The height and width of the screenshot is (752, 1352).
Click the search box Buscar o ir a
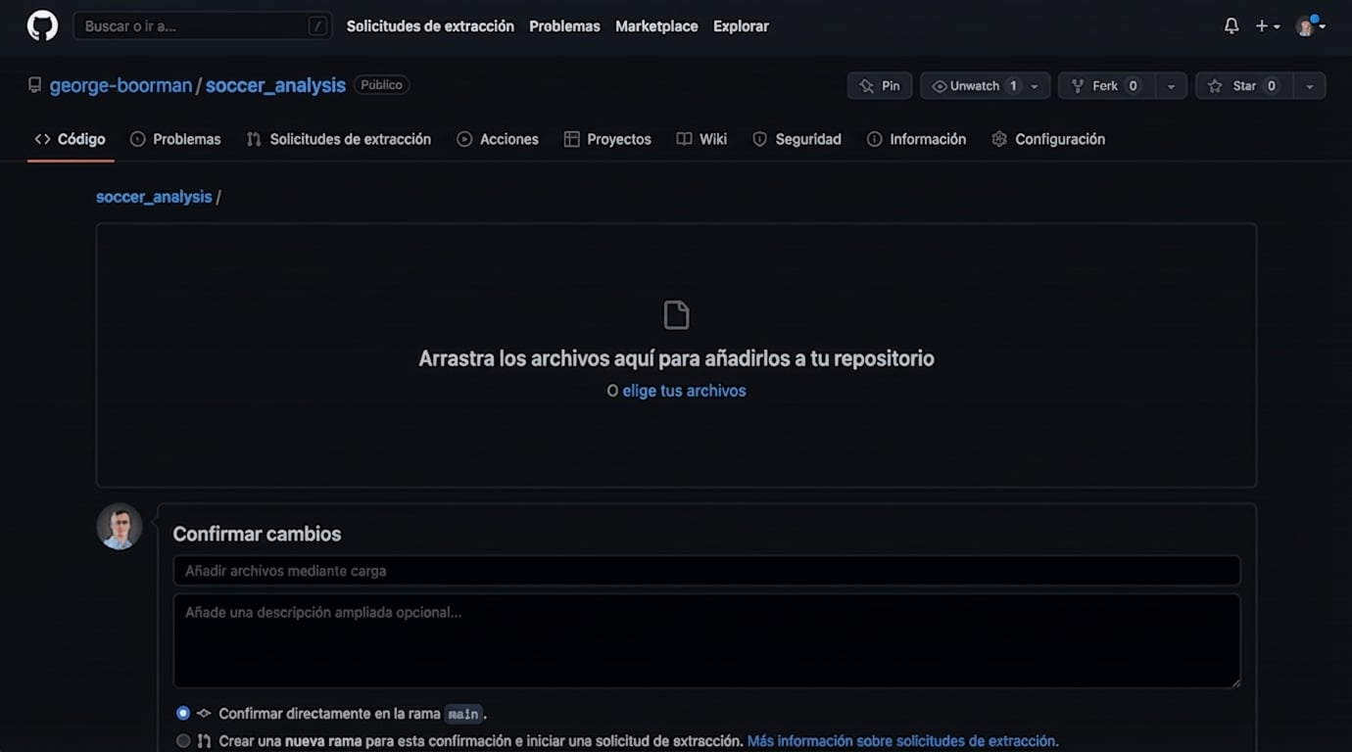click(x=202, y=26)
